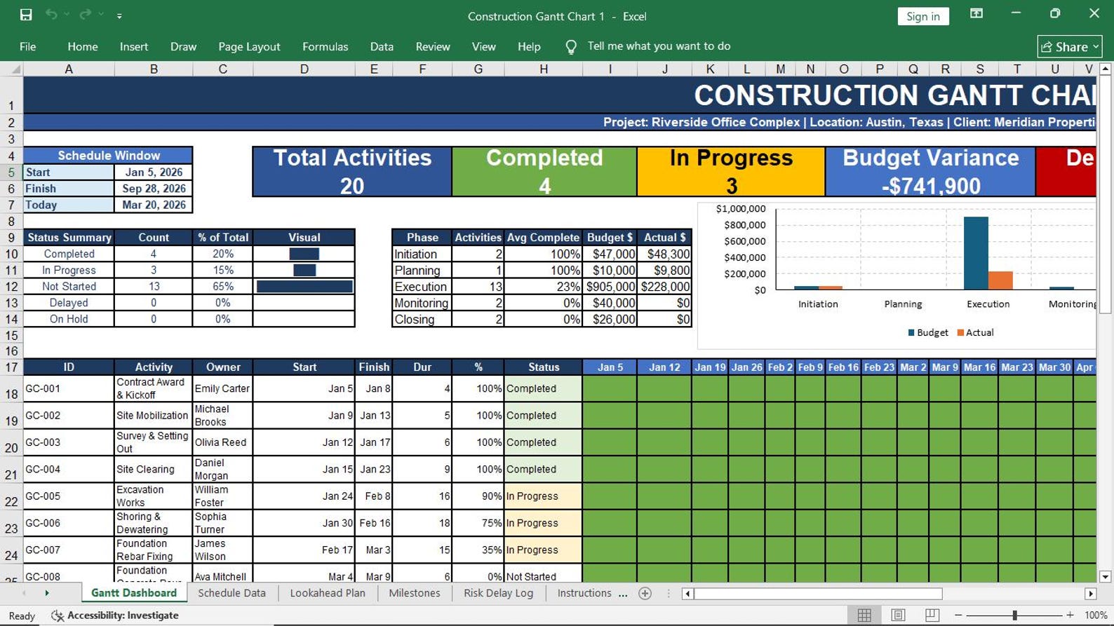Switch to Page Layout view icon
The height and width of the screenshot is (626, 1114).
pos(898,615)
